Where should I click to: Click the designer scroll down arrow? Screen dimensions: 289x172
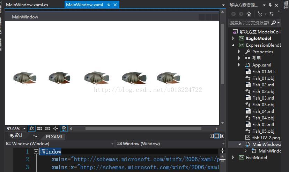pos(222,123)
